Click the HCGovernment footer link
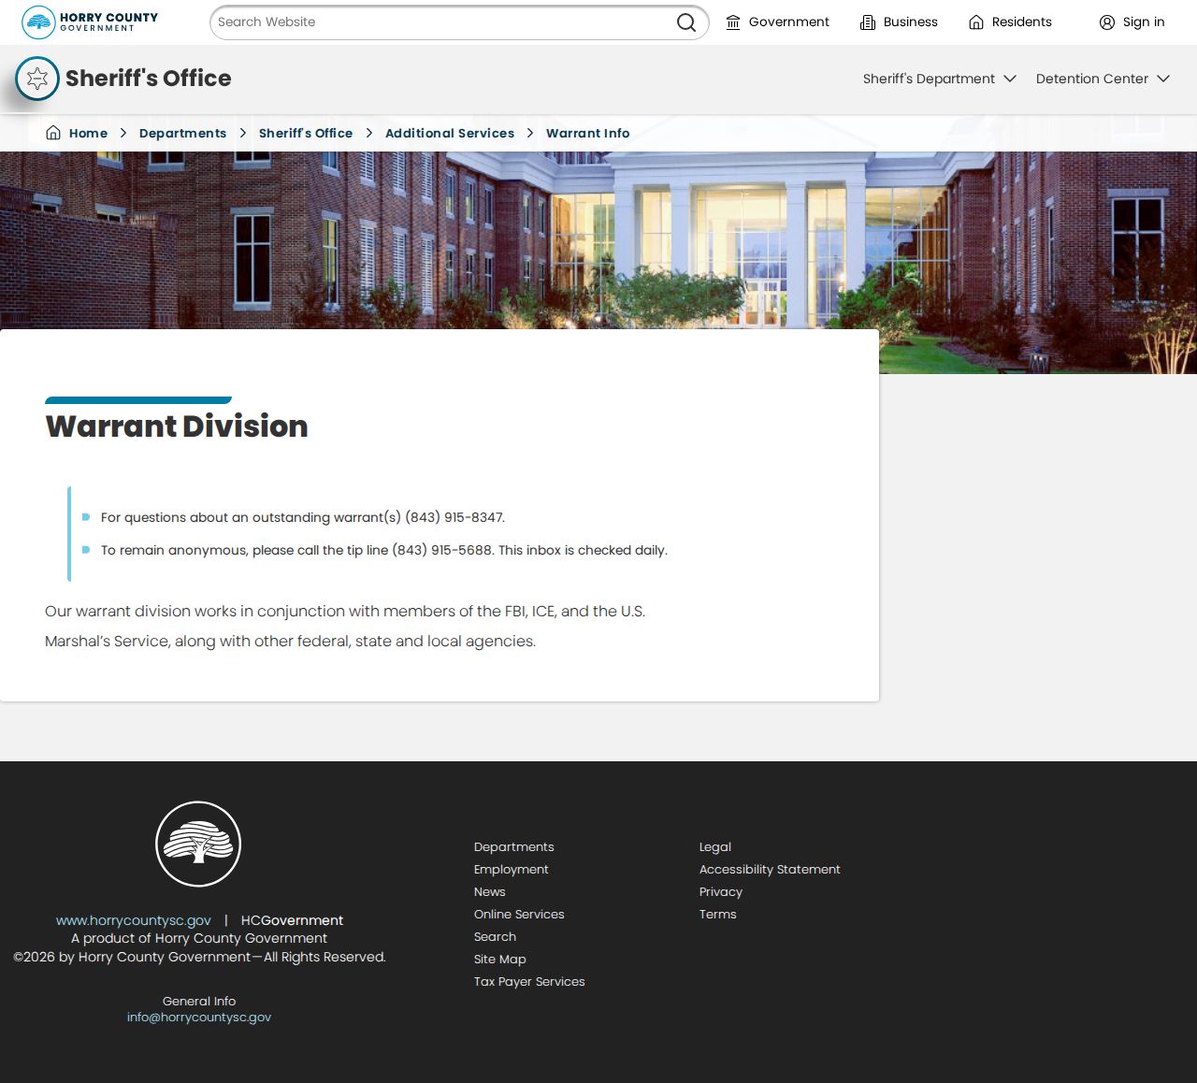 [292, 920]
